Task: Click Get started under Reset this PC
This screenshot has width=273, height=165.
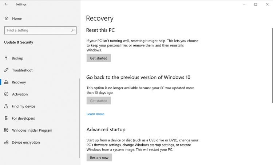Action: tap(99, 58)
